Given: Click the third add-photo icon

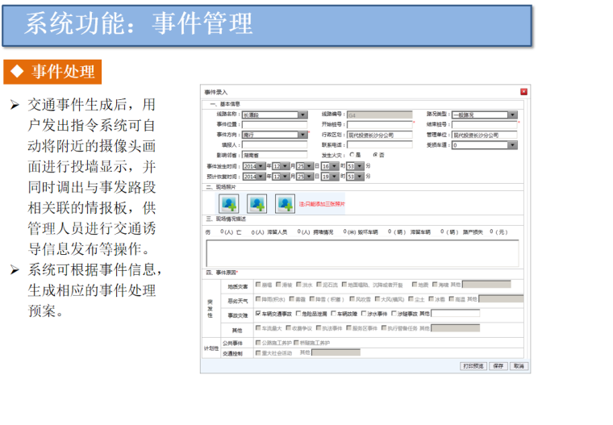Looking at the screenshot, I should tap(285, 203).
